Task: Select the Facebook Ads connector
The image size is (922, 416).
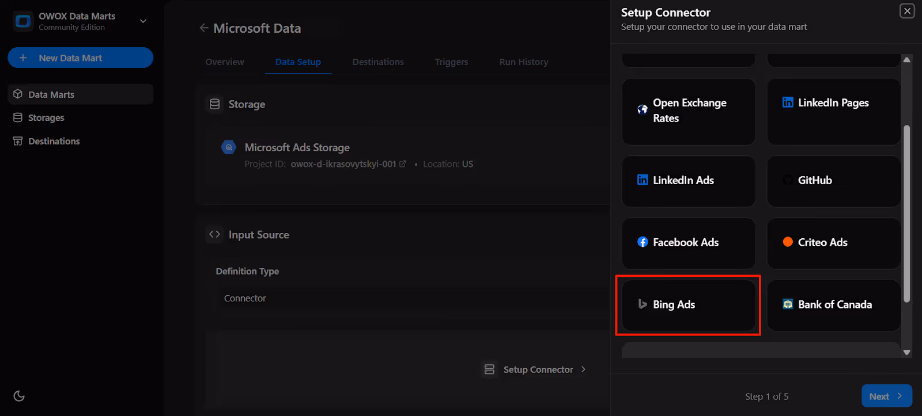Action: (689, 243)
